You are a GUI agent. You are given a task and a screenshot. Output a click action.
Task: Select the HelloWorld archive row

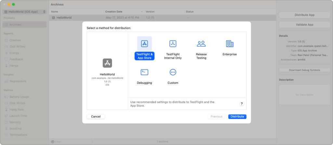[163, 18]
